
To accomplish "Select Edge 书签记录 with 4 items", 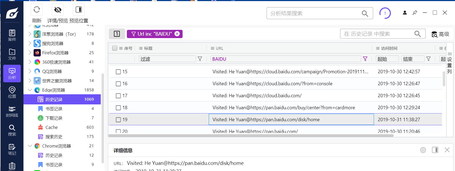I will point(62,109).
